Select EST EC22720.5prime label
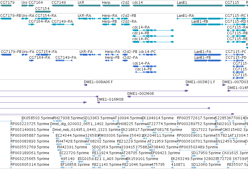 [x=74, y=153]
